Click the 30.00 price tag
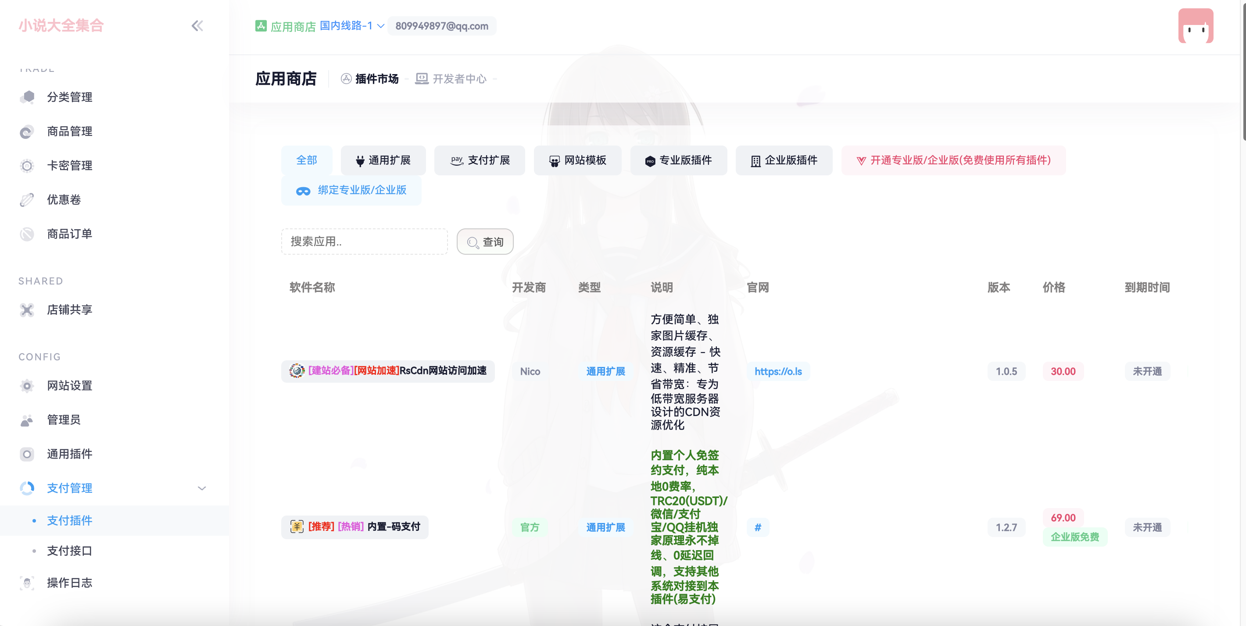 tap(1063, 371)
